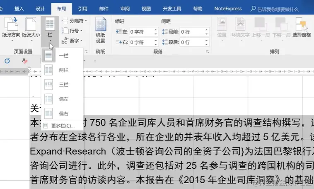Increase 段前 spacing with up arrow
Viewport: 314px width, 189px height.
(x=206, y=30)
